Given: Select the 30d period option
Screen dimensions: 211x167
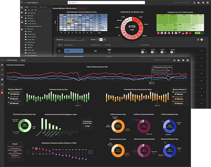Looking at the screenshot, I should (104, 40).
